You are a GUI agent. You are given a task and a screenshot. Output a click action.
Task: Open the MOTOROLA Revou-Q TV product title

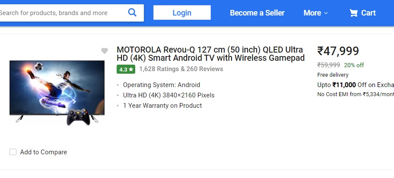pyautogui.click(x=210, y=54)
